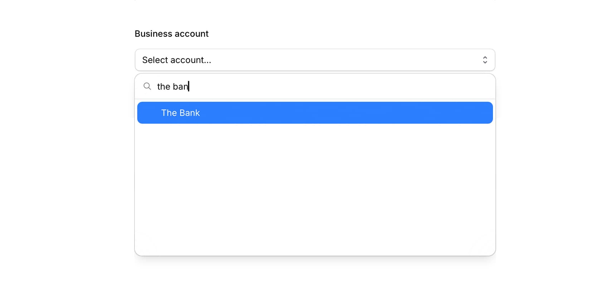Screen dimensions: 604x306
Task: Click the empty middle of the Select account box
Action: [322, 60]
